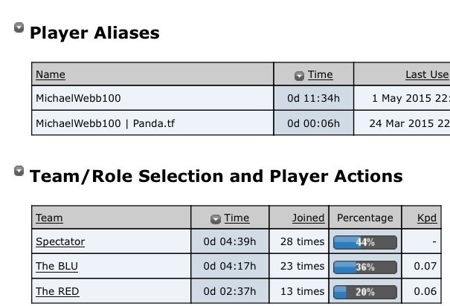
Task: Click sort arrow icon beside team Time
Action: coord(216,218)
